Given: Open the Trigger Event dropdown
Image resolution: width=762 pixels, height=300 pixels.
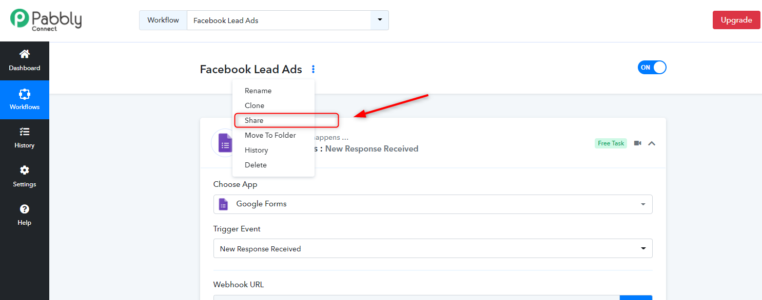Looking at the screenshot, I should tap(433, 248).
